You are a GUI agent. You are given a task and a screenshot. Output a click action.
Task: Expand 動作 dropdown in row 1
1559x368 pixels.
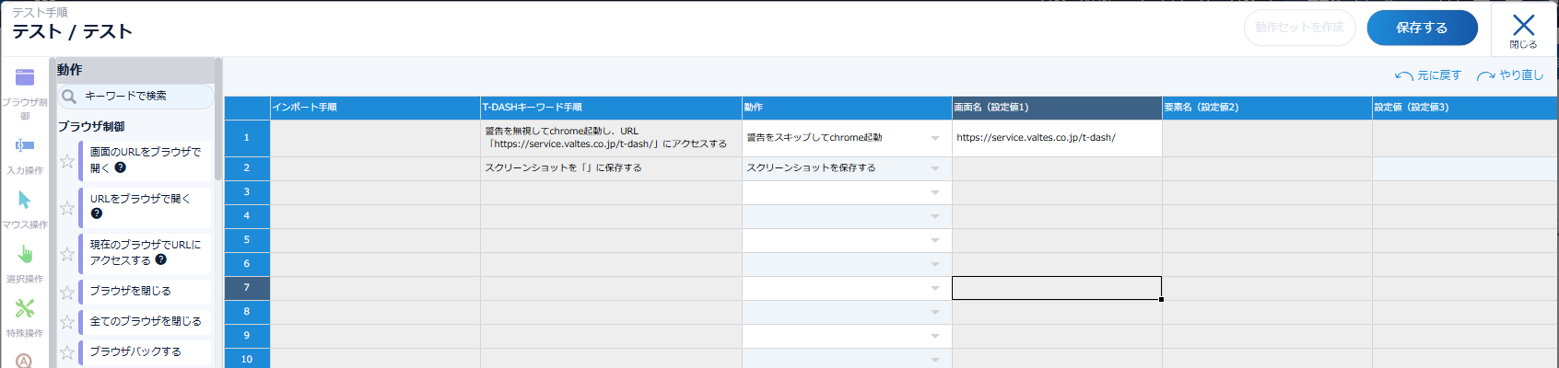(935, 138)
